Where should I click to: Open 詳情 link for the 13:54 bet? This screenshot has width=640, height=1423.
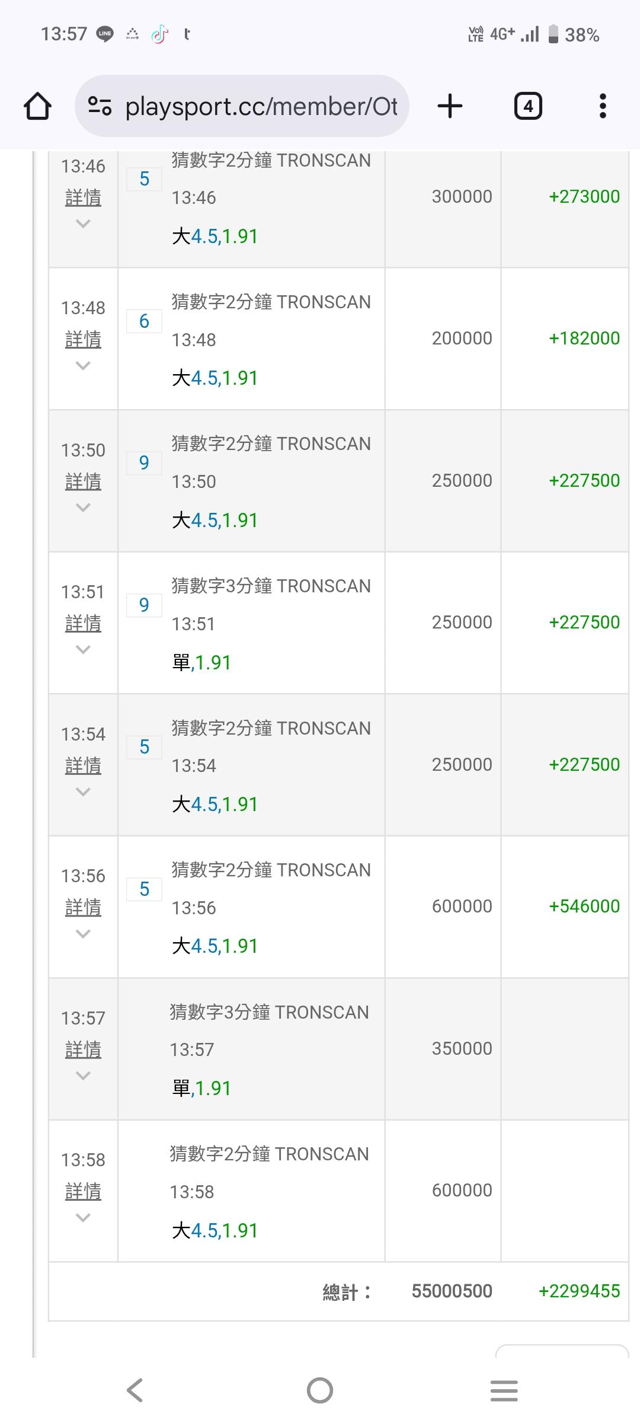click(83, 765)
